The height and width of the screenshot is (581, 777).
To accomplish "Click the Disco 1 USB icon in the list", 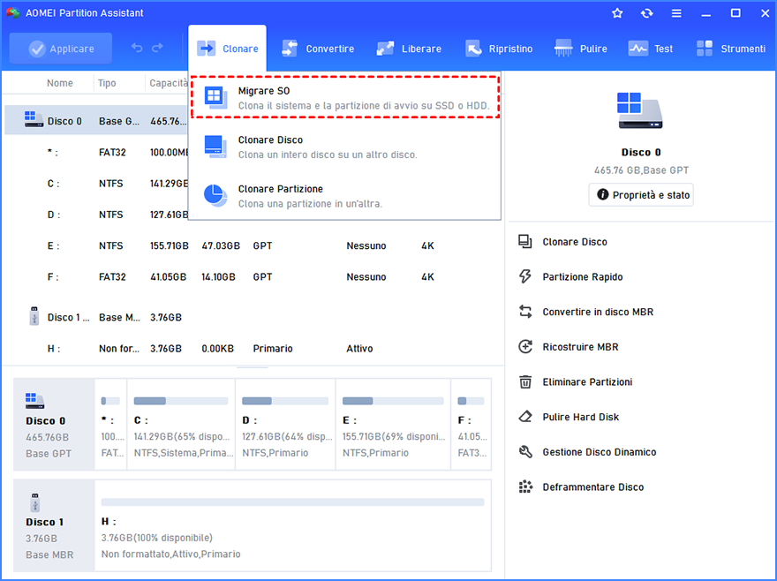I will point(34,316).
